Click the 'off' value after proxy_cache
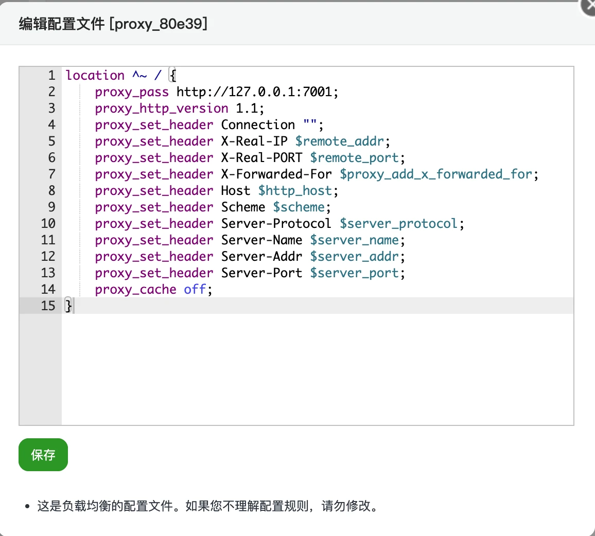The height and width of the screenshot is (536, 595). click(195, 290)
